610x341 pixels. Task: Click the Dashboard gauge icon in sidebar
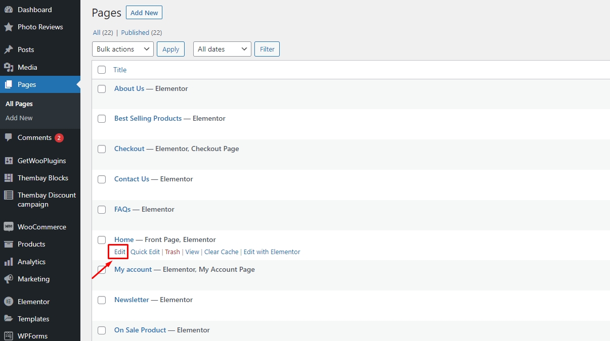click(x=9, y=10)
